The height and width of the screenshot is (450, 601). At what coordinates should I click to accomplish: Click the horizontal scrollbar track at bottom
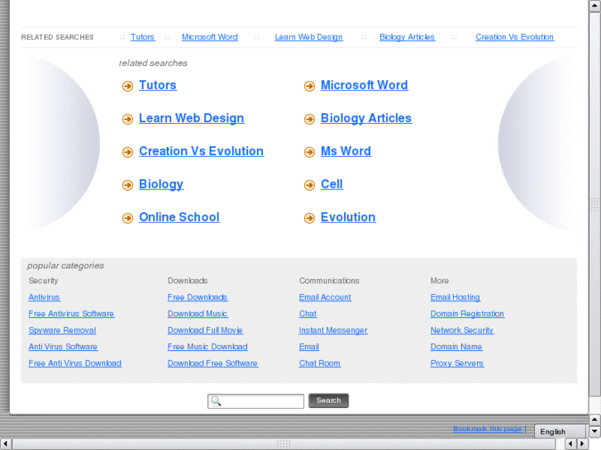click(x=284, y=444)
